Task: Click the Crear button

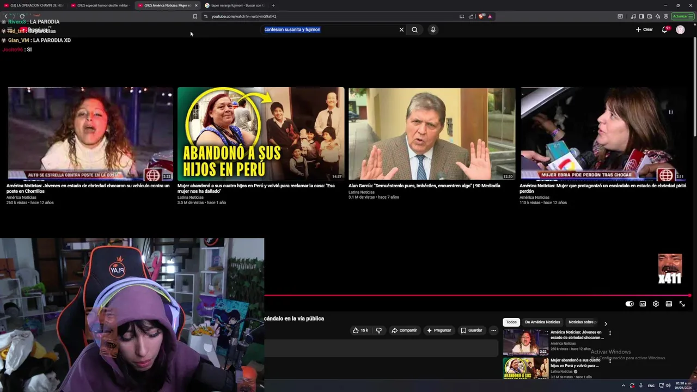Action: tap(644, 29)
